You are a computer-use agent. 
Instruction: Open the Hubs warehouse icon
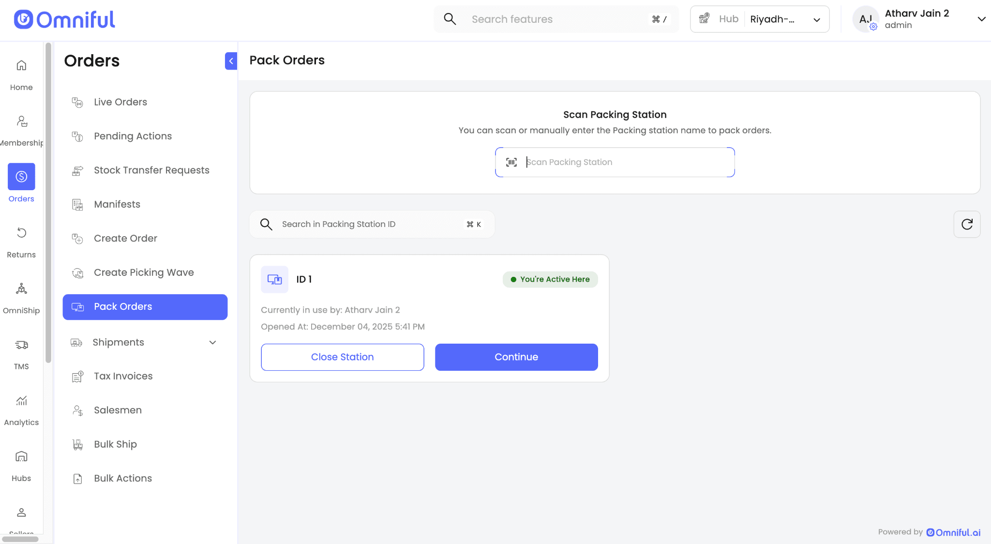[x=21, y=456]
